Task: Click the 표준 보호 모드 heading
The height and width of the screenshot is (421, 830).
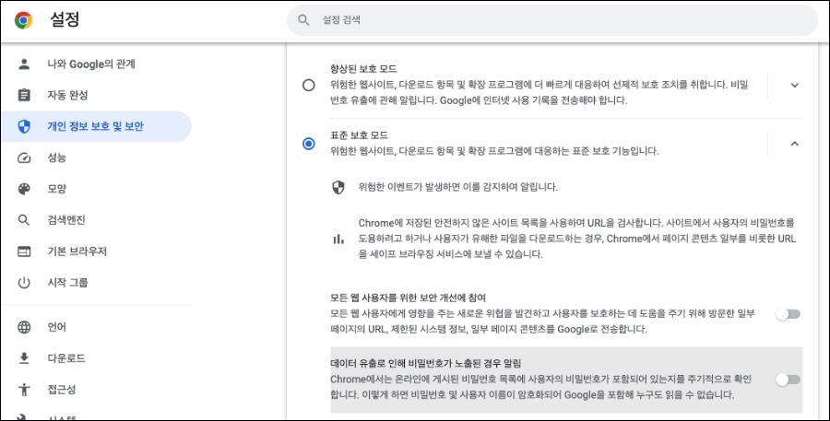Action: (359, 135)
